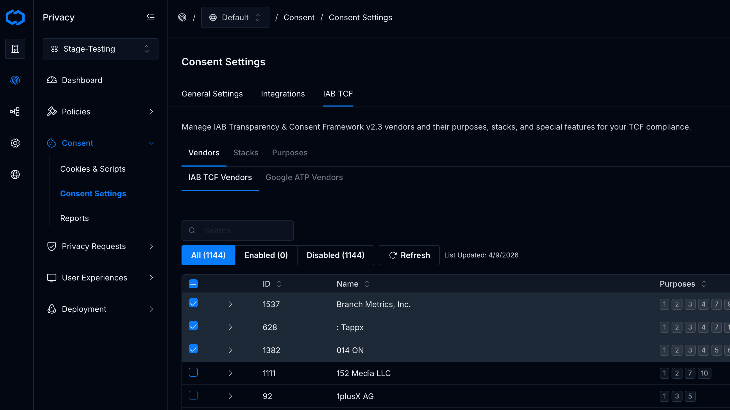The height and width of the screenshot is (410, 730).
Task: Open settings gear icon in left rail
Action: tap(15, 143)
